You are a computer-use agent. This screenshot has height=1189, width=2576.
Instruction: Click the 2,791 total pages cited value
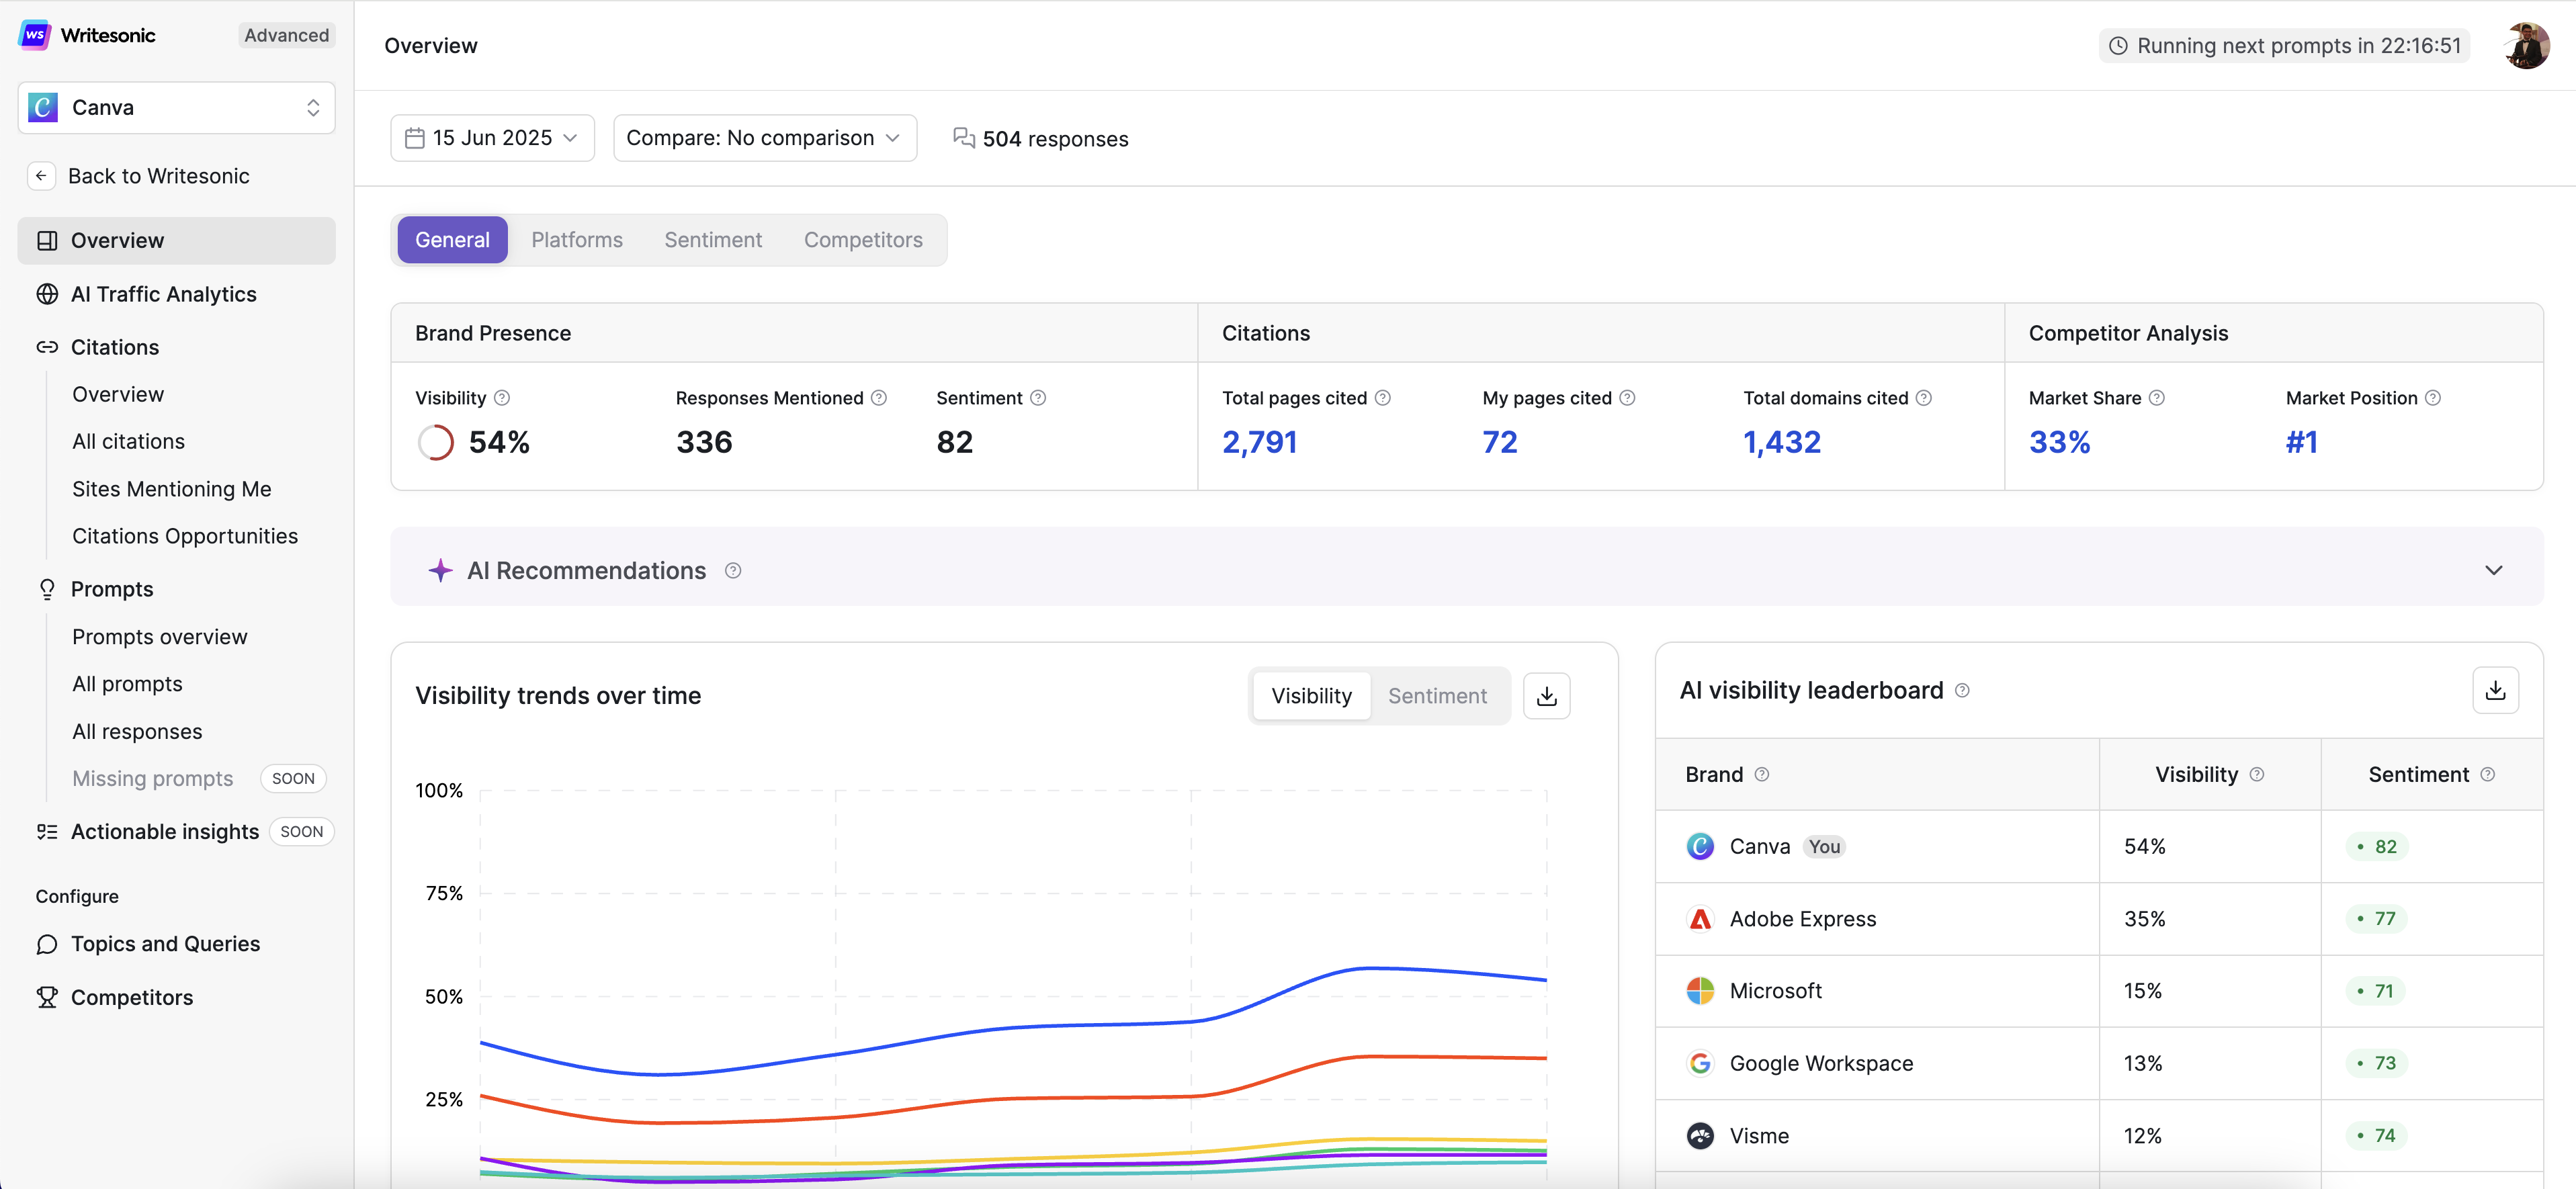(x=1260, y=442)
